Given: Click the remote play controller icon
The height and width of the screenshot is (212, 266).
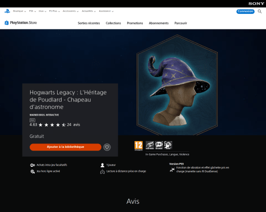Looking at the screenshot, I should tap(102, 171).
